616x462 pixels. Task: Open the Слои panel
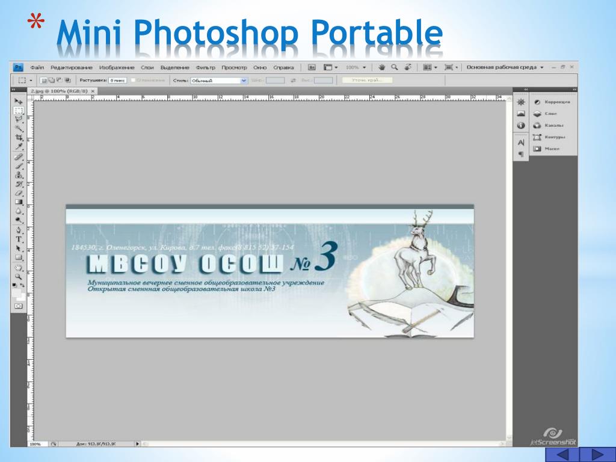545,114
